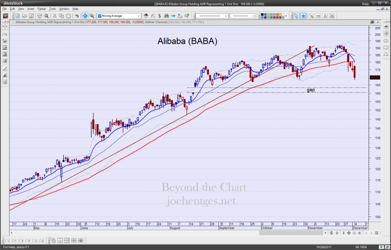
Task: Click the New document icon
Action: [x=18, y=16]
